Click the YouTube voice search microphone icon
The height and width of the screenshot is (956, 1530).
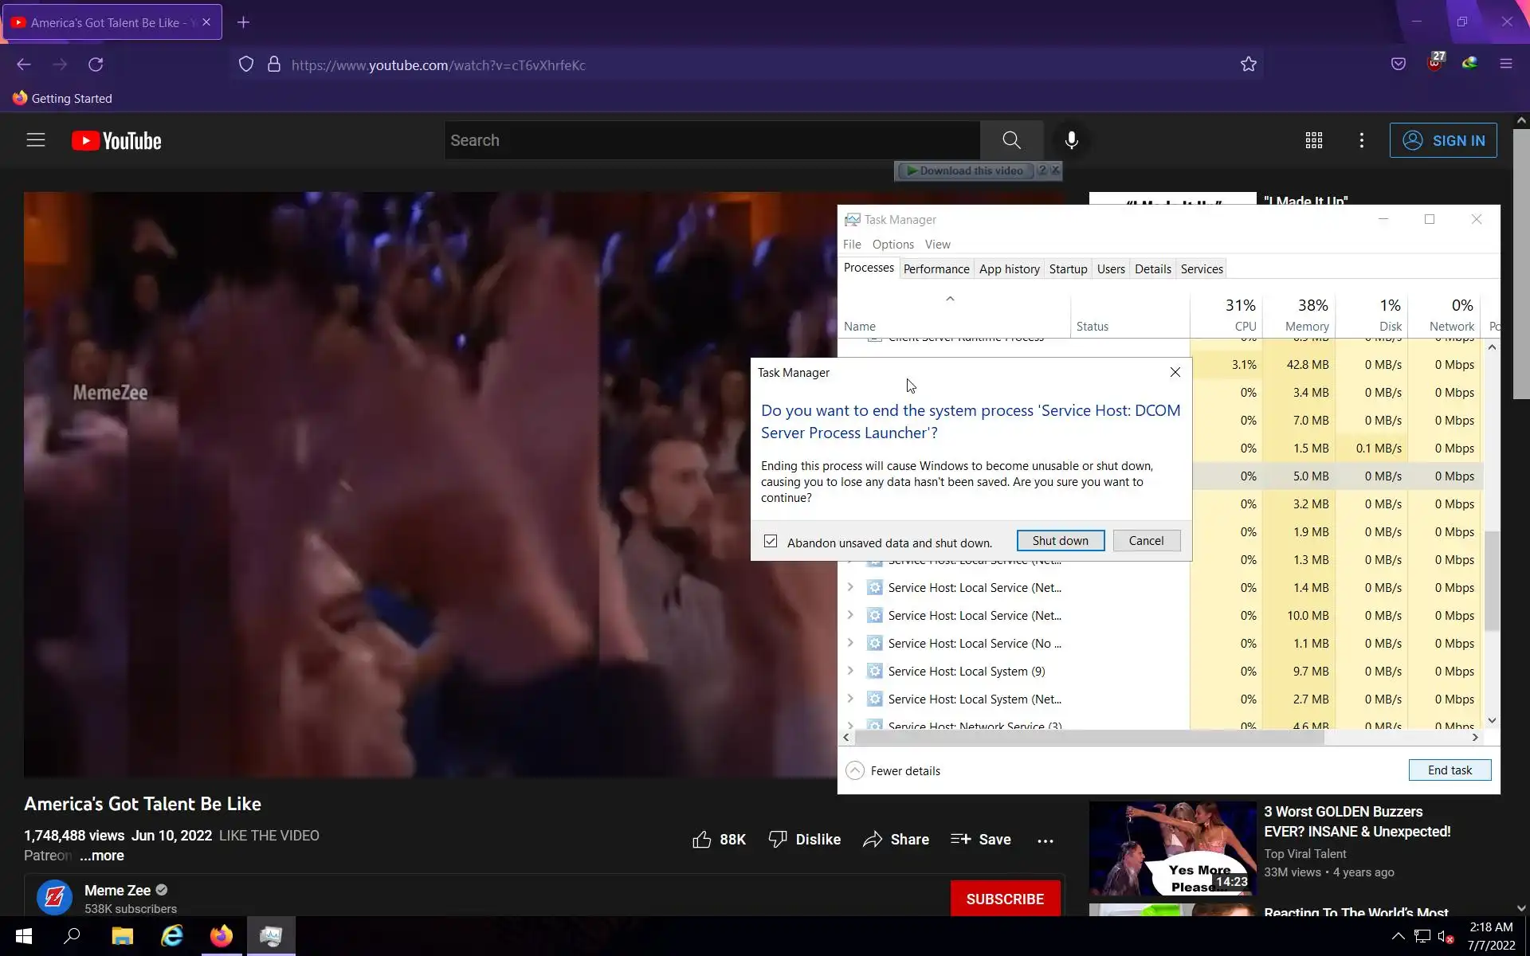click(x=1071, y=140)
